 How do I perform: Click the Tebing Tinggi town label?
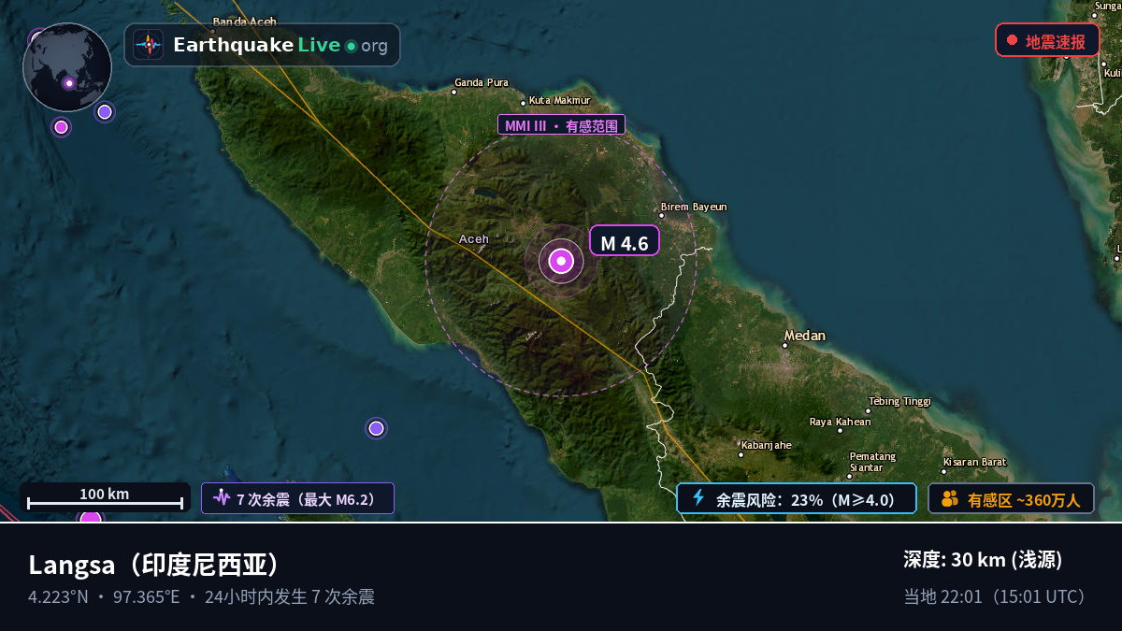pos(900,401)
